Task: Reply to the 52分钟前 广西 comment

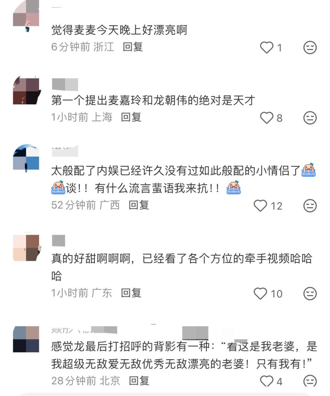Action: coord(139,205)
